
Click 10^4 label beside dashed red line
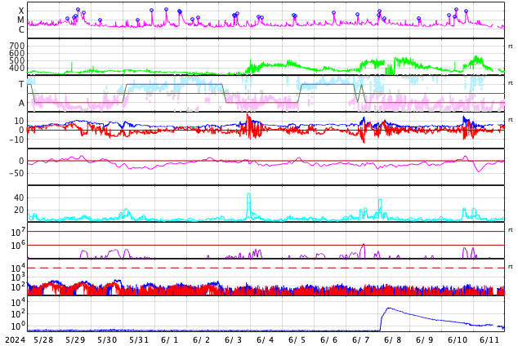tap(18, 268)
